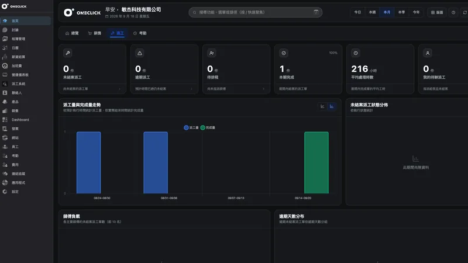Select the 派工 dispatch tab
The image size is (468, 263).
(x=118, y=33)
